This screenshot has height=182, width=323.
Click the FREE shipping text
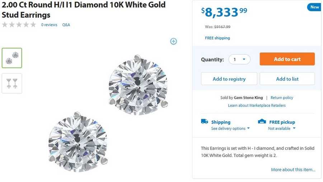tap(217, 38)
